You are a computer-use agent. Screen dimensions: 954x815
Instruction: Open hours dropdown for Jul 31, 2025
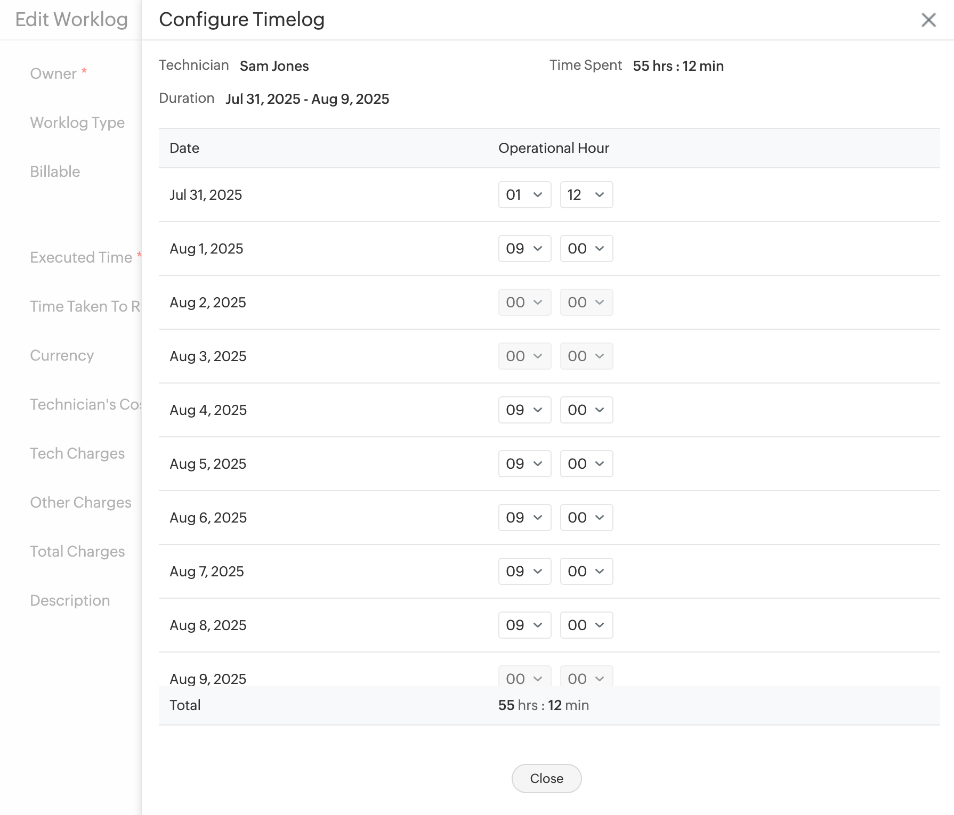(x=524, y=195)
